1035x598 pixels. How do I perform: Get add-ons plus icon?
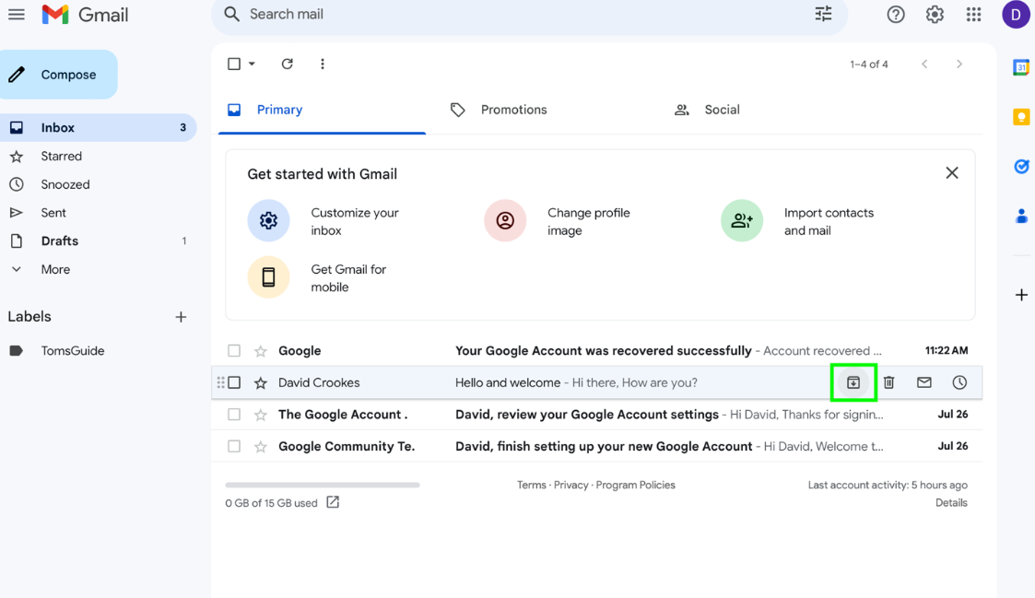click(1021, 294)
